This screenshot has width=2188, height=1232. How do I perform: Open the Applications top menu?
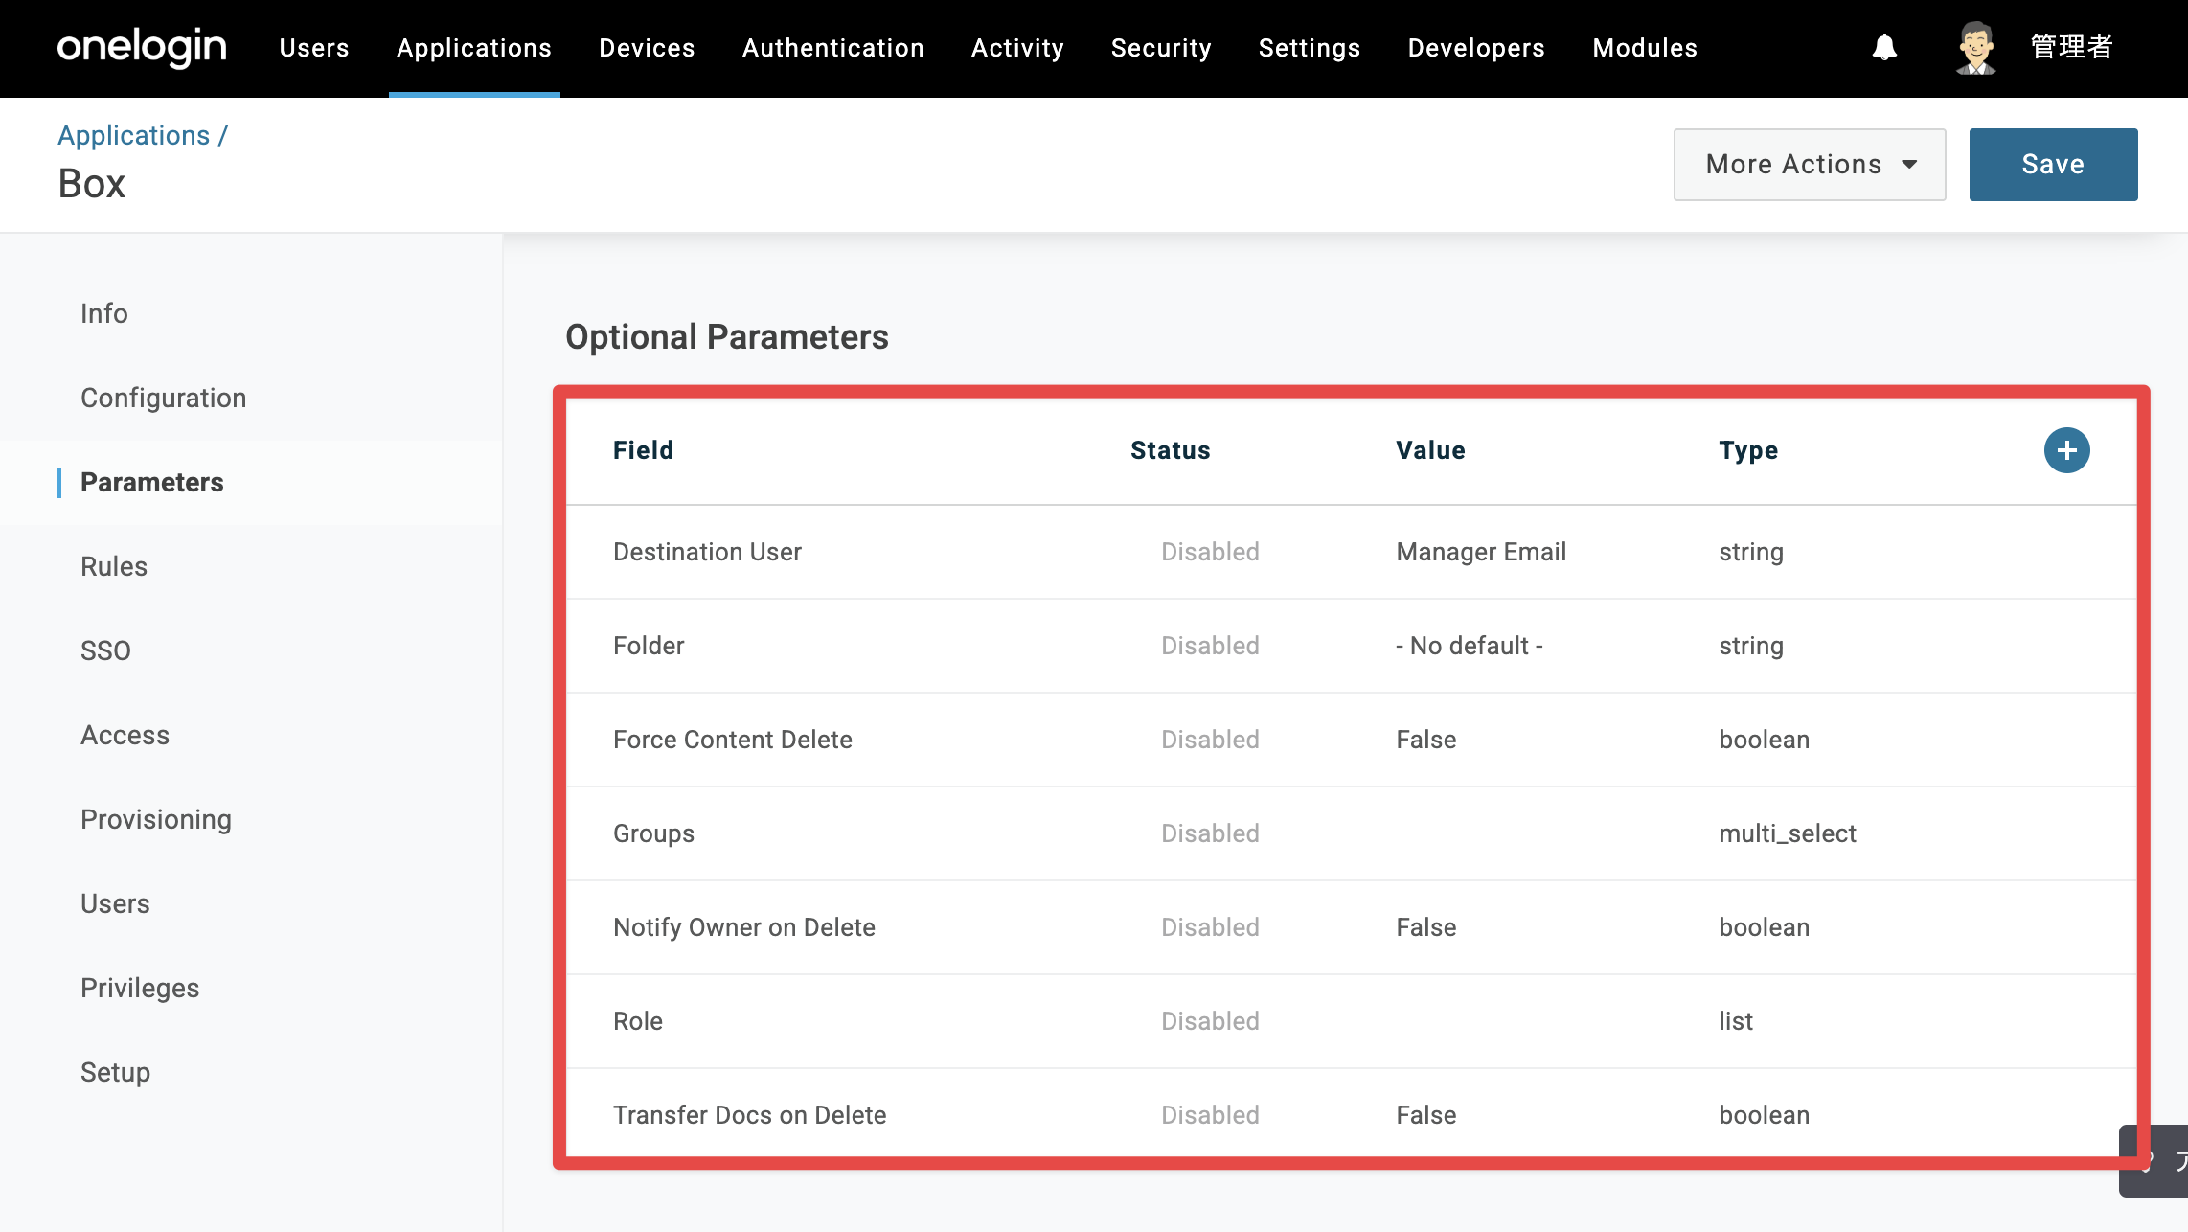point(474,48)
